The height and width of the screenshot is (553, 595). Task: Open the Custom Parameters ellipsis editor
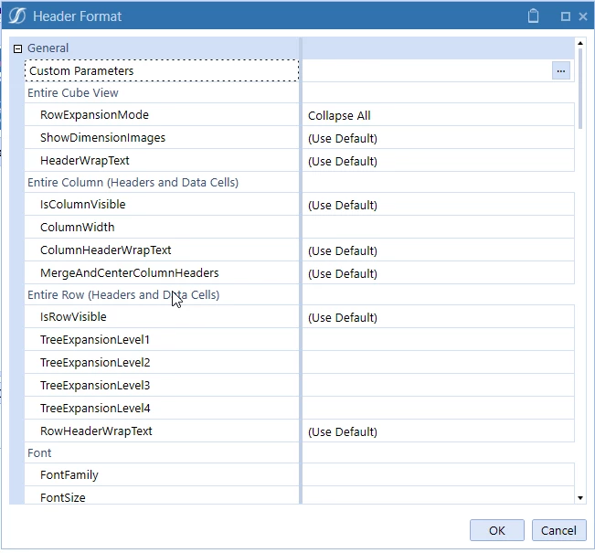coord(561,71)
